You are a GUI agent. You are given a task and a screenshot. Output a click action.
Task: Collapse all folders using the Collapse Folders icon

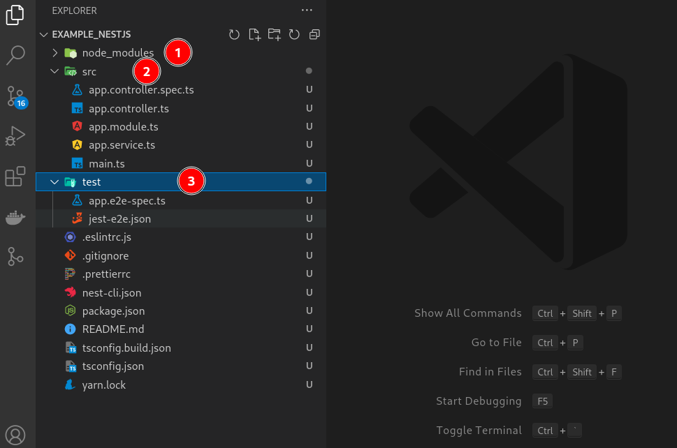pos(314,34)
